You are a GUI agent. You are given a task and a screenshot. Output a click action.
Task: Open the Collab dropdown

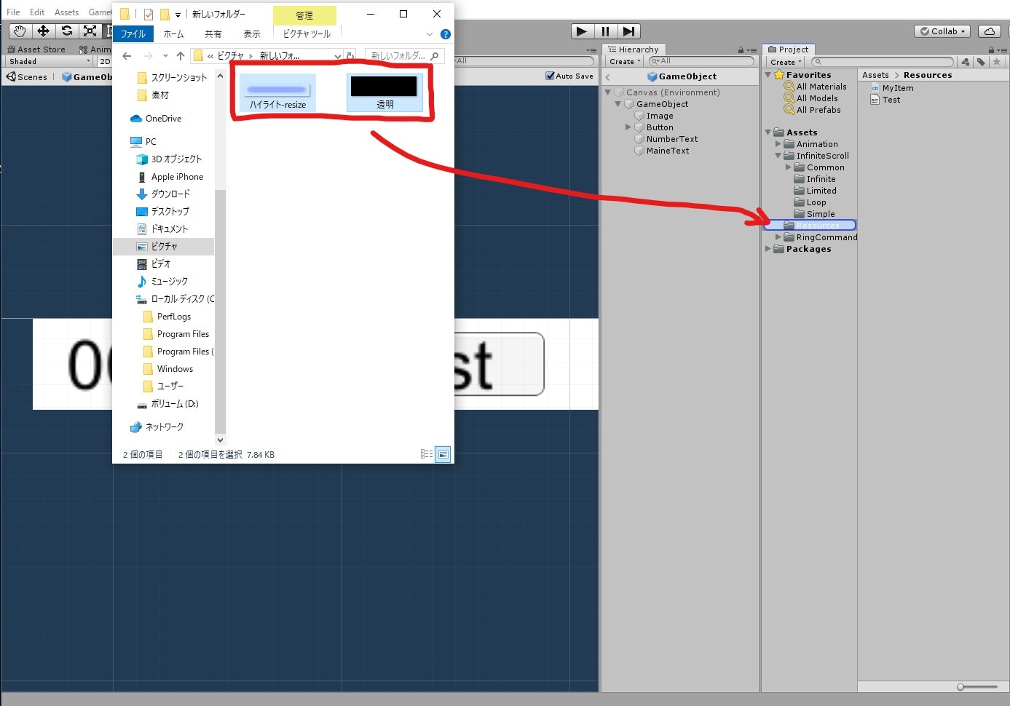click(x=943, y=31)
